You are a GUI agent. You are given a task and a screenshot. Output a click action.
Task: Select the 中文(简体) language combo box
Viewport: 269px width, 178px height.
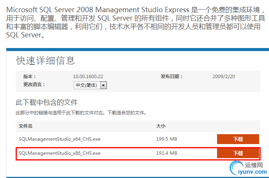pyautogui.click(x=90, y=85)
